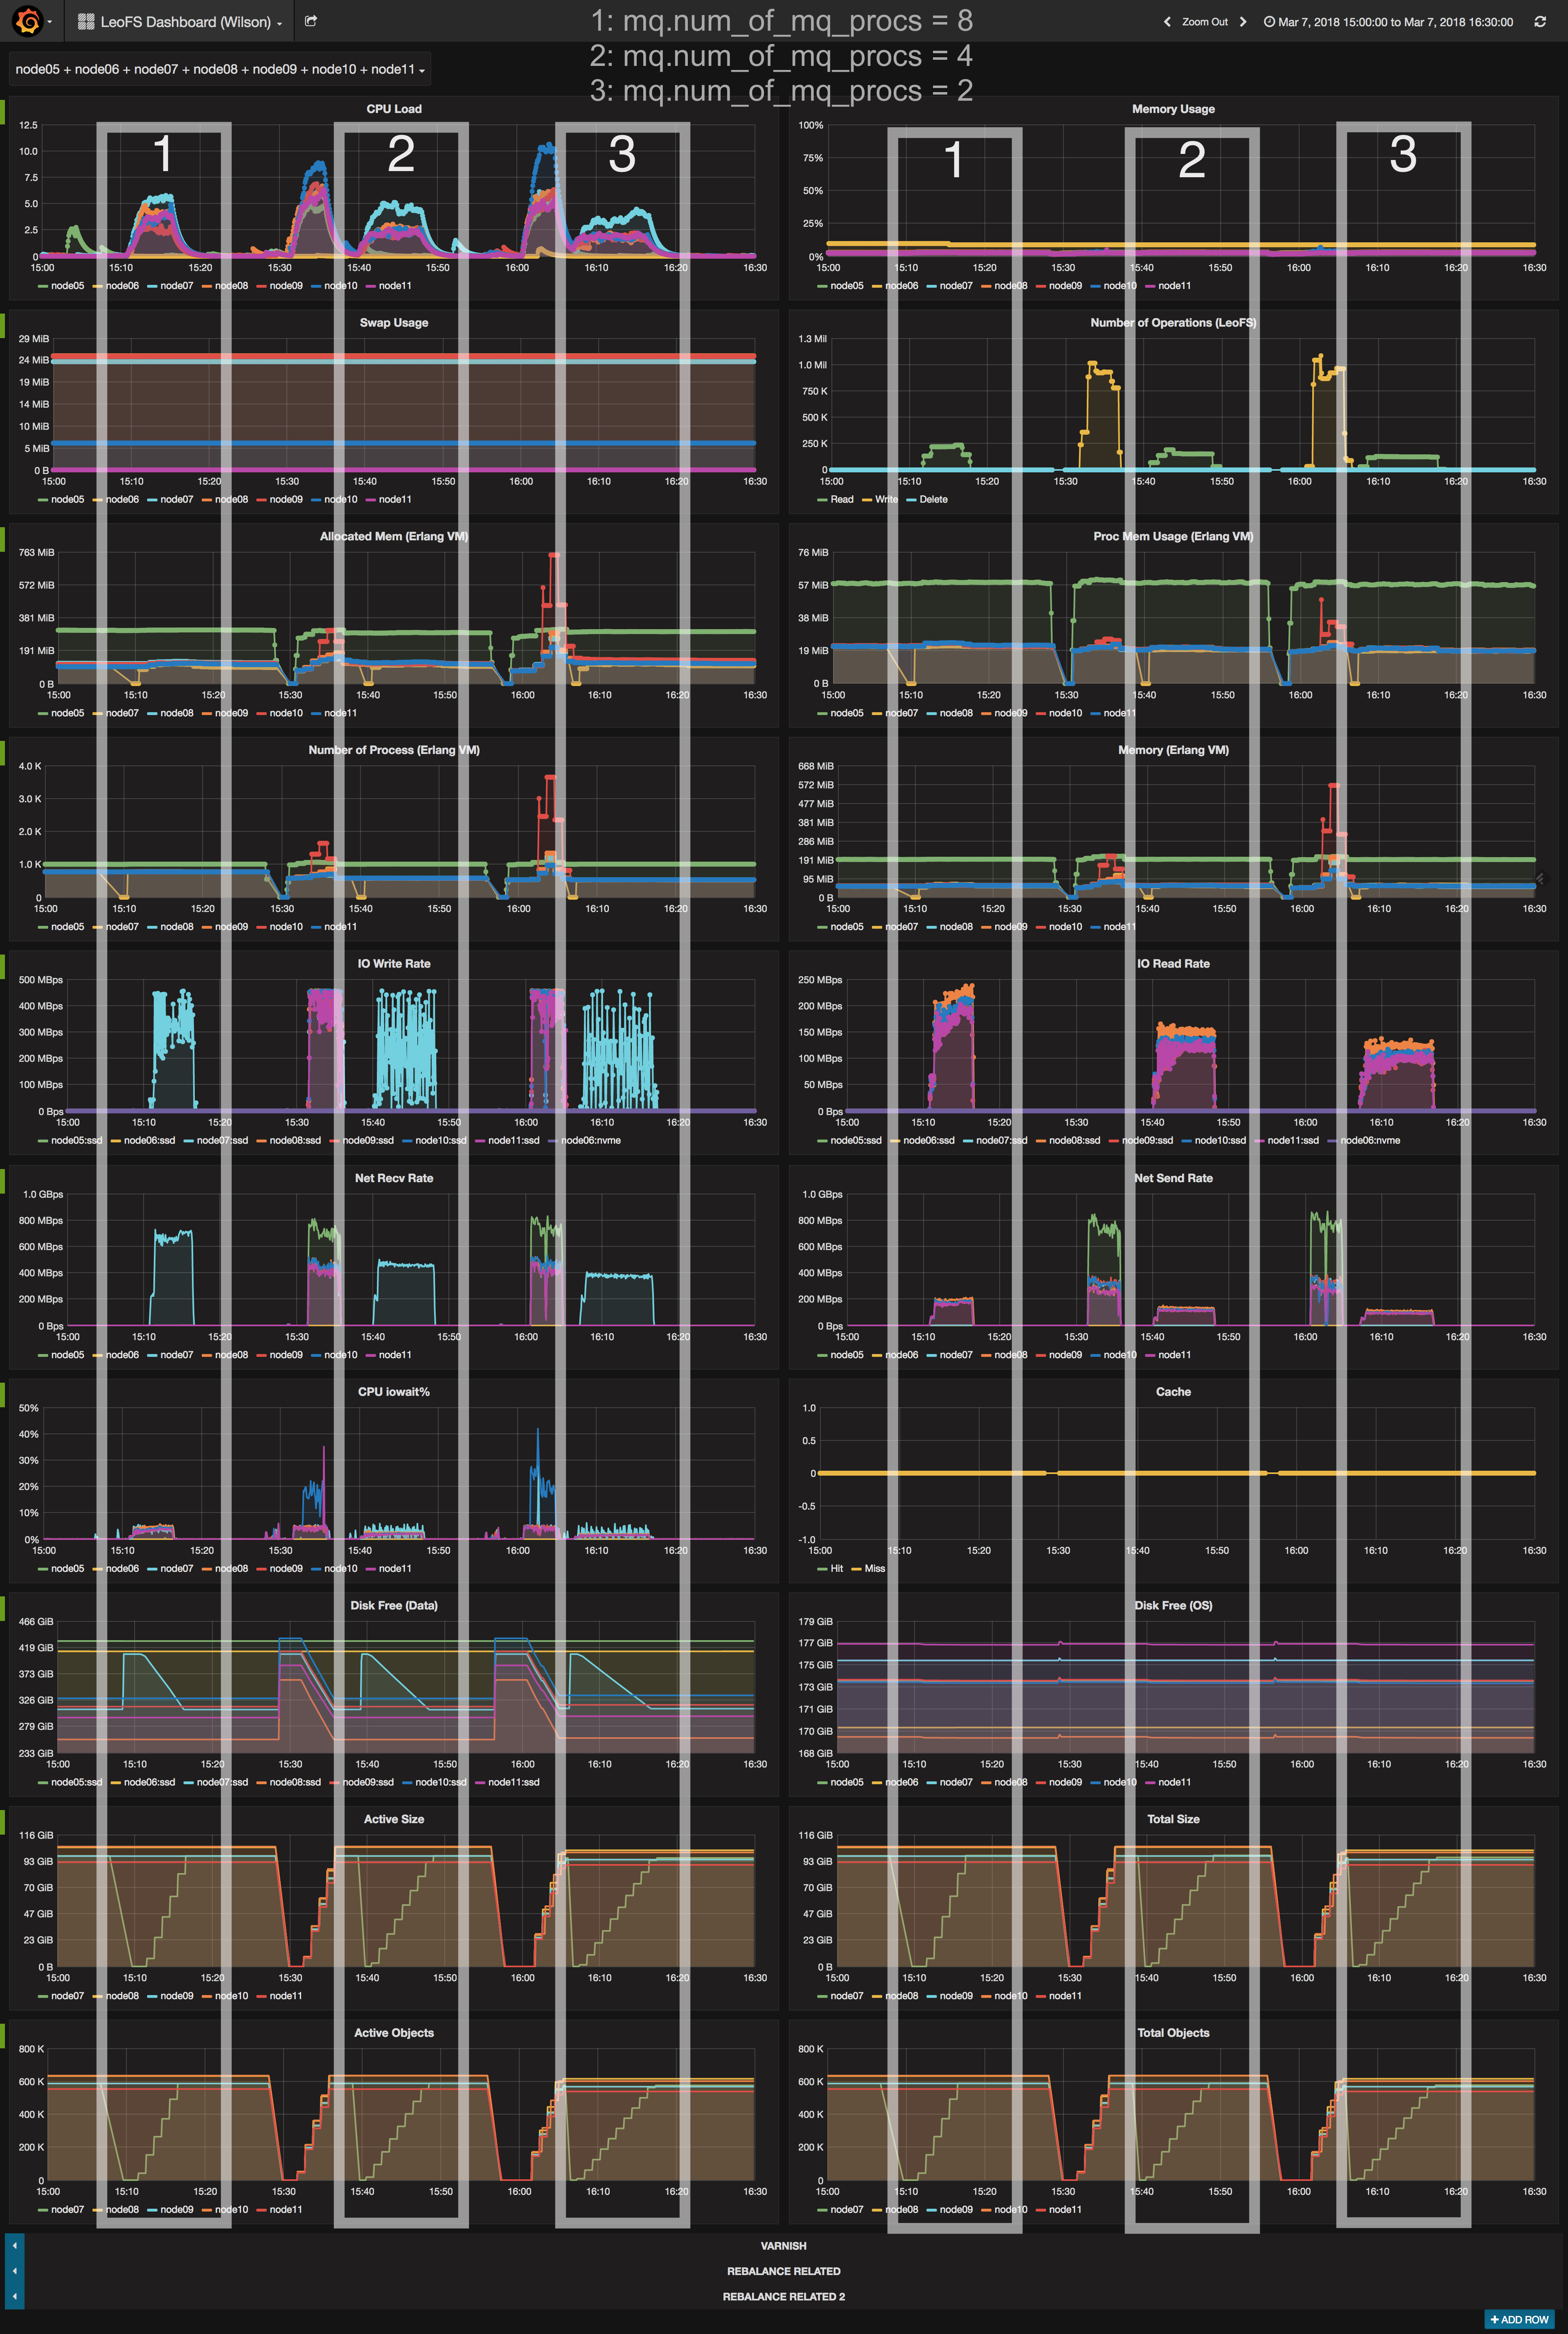Image resolution: width=1568 pixels, height=2334 pixels.
Task: Click the refresh dashboard icon
Action: 1540,22
